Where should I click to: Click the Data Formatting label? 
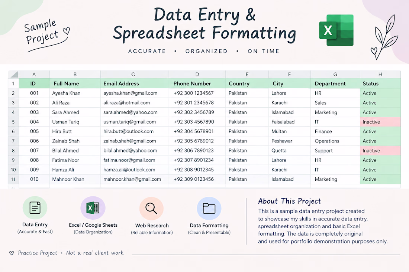point(209,225)
